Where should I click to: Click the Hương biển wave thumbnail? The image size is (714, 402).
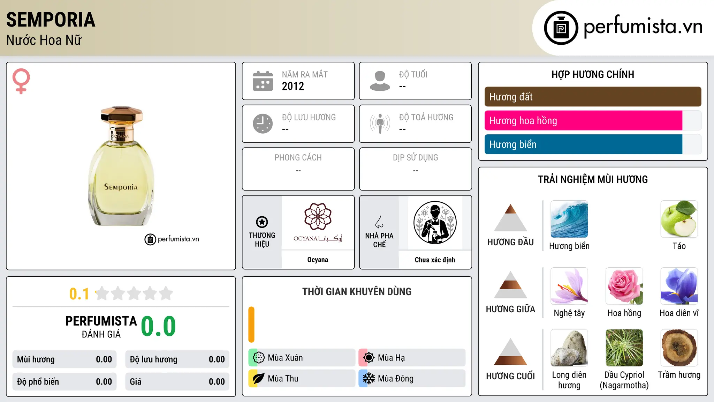(569, 219)
